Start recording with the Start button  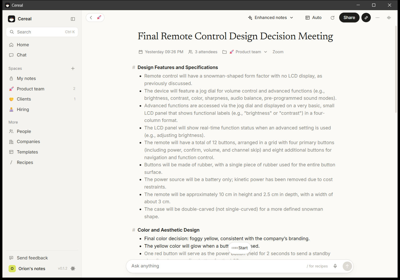240,248
